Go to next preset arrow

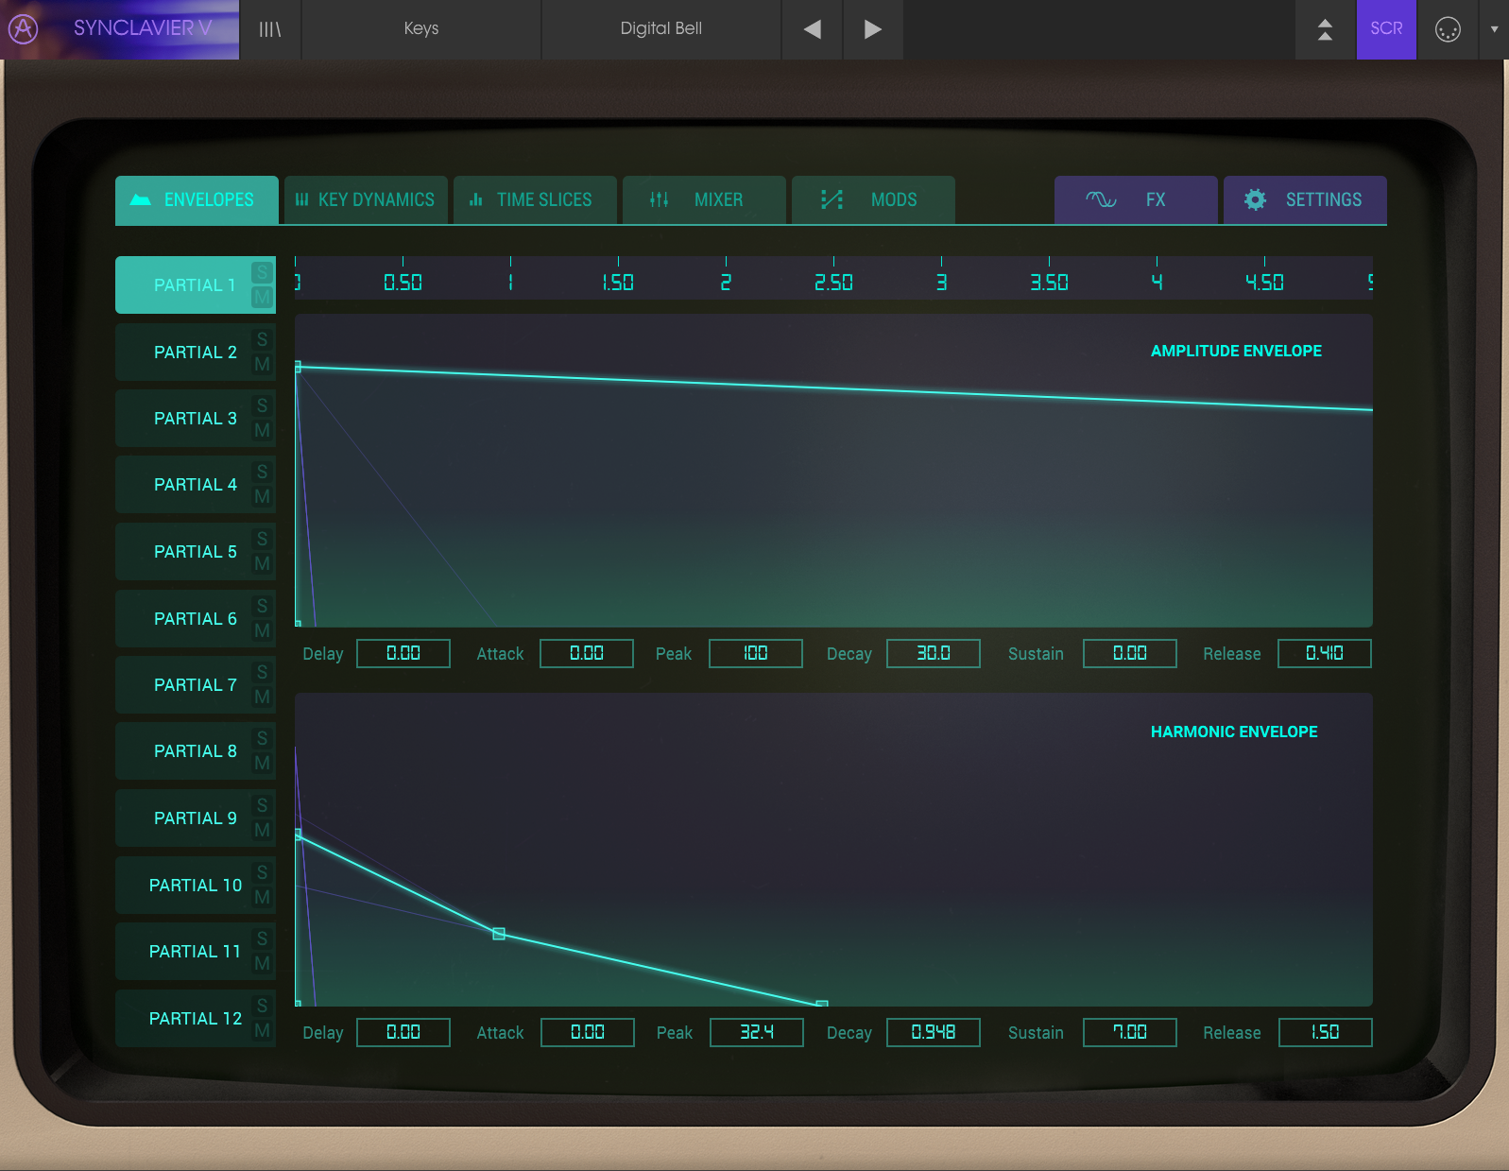pos(873,28)
